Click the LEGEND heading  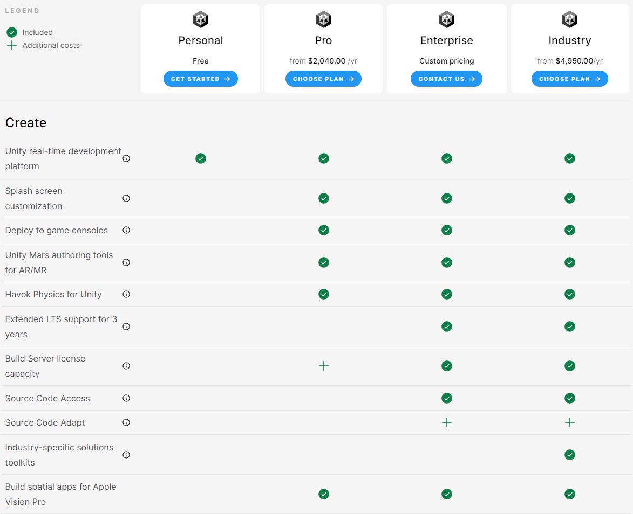(22, 10)
